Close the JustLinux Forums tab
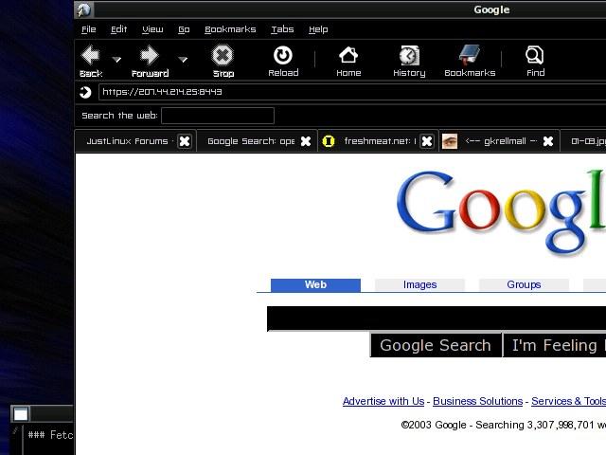 [x=185, y=141]
